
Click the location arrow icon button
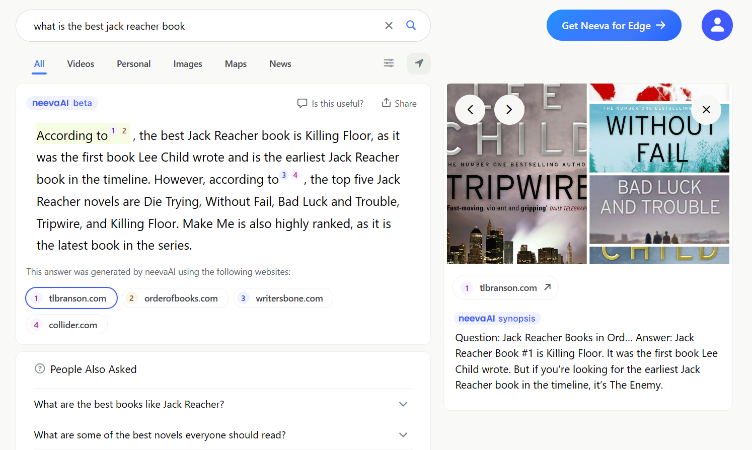(x=419, y=63)
